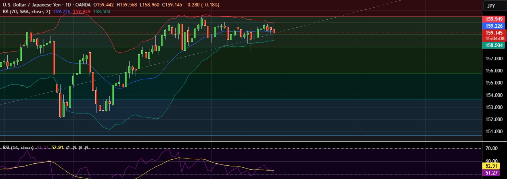Select the close value C159.145 in legend
This screenshot has height=179, width=507.
(x=172, y=5)
